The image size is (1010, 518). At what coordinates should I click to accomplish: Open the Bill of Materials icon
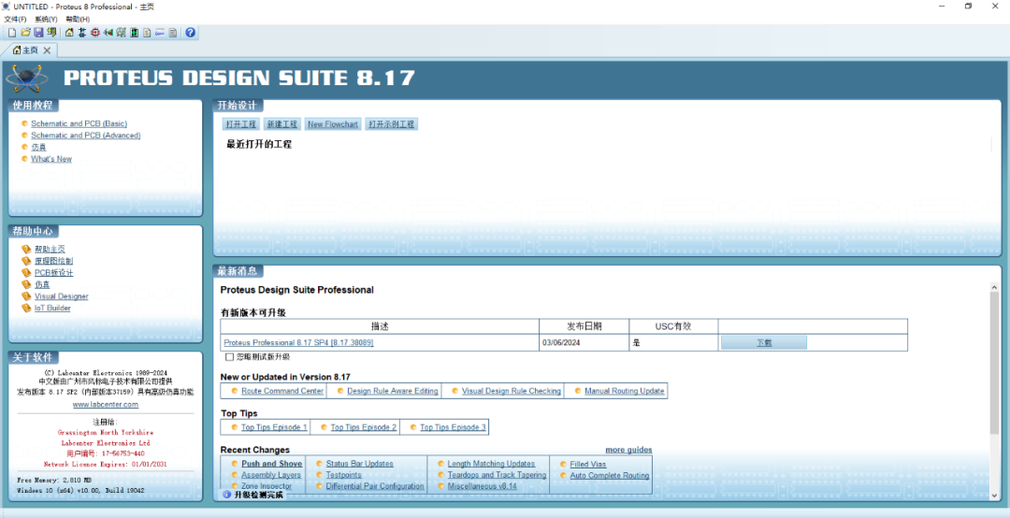click(x=147, y=33)
